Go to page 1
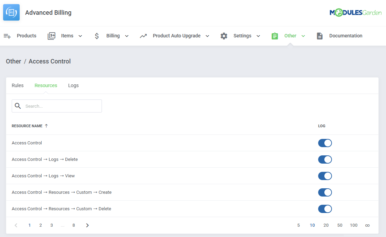 tap(30, 225)
